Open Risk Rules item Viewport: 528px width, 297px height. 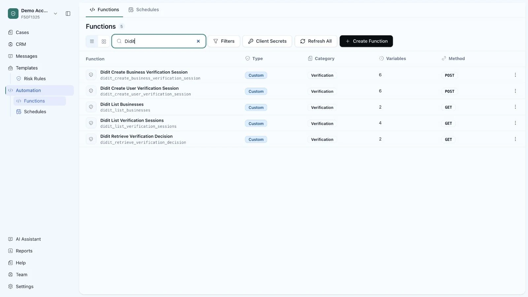coord(35,79)
